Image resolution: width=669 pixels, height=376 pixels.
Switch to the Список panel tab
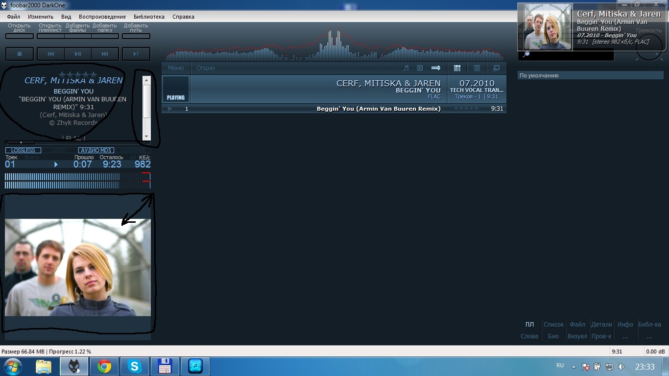click(553, 324)
